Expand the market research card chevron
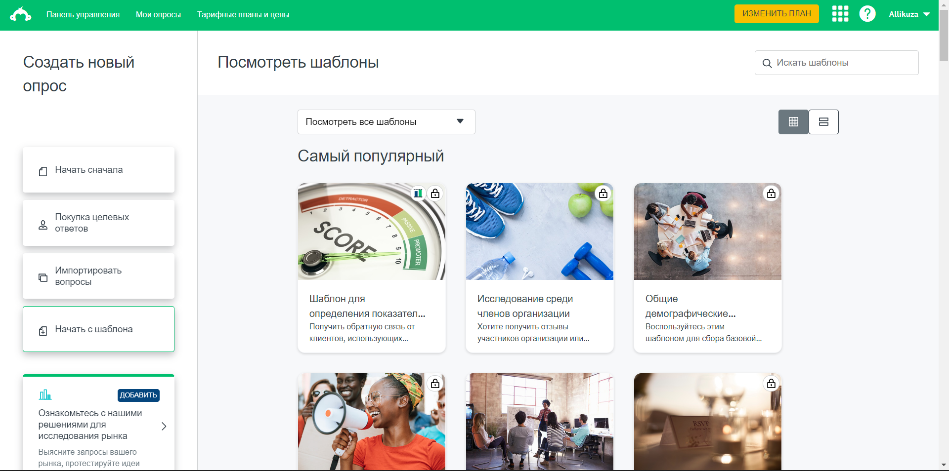 164,426
